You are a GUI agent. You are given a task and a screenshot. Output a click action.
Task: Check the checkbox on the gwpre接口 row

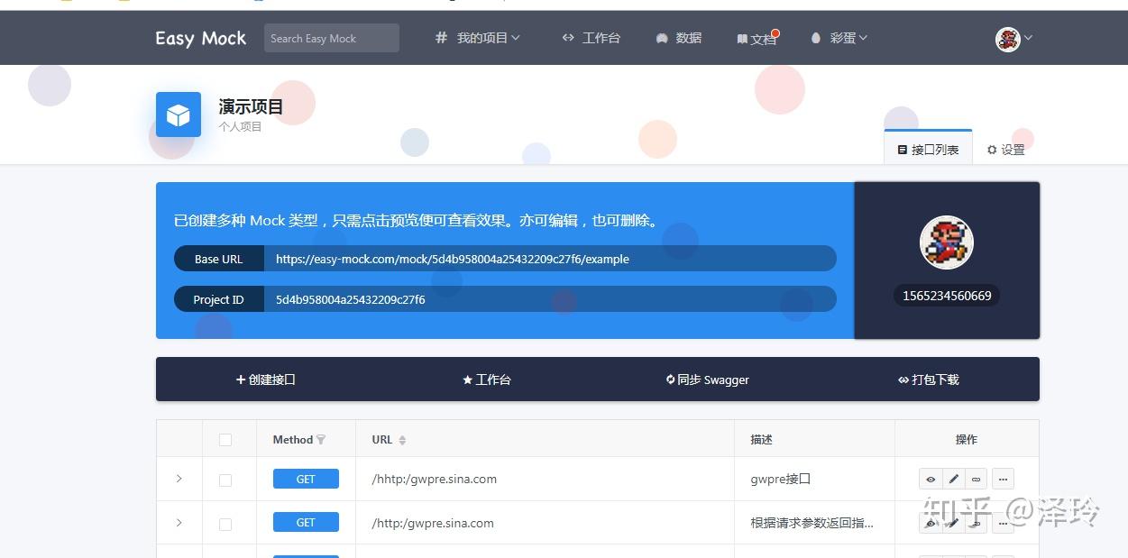[225, 479]
